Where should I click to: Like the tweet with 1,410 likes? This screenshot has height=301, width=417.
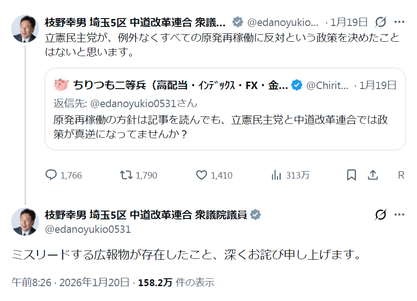point(201,175)
